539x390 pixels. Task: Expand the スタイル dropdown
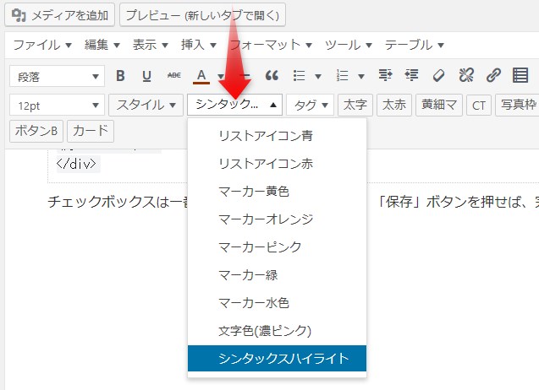coord(146,106)
